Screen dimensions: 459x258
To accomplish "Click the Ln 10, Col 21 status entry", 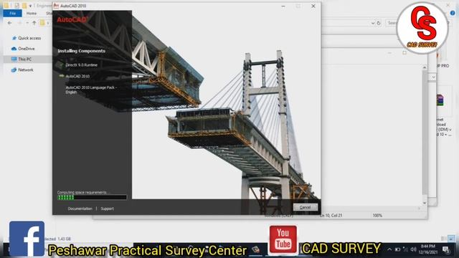I will pyautogui.click(x=331, y=215).
